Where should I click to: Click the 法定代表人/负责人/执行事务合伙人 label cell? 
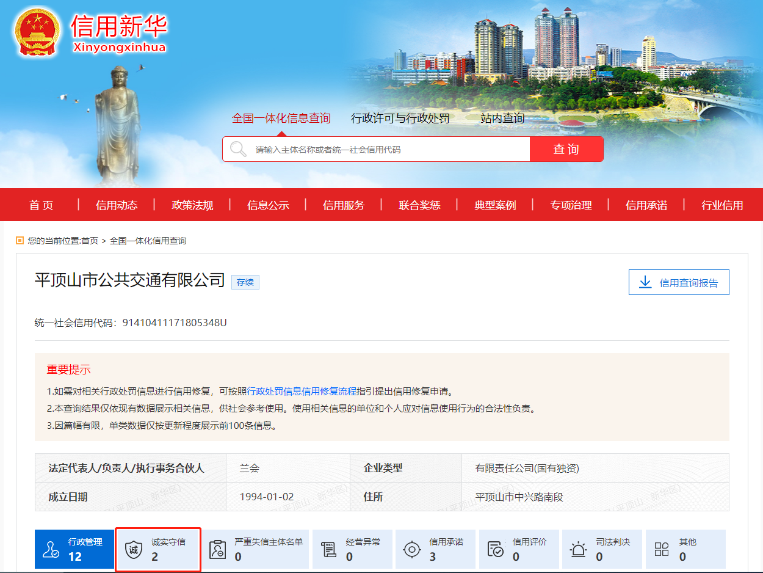click(x=131, y=469)
